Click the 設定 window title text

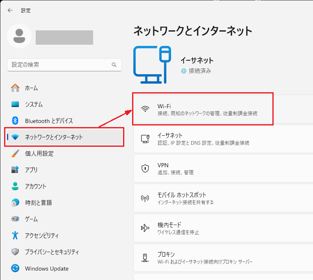coord(26,10)
